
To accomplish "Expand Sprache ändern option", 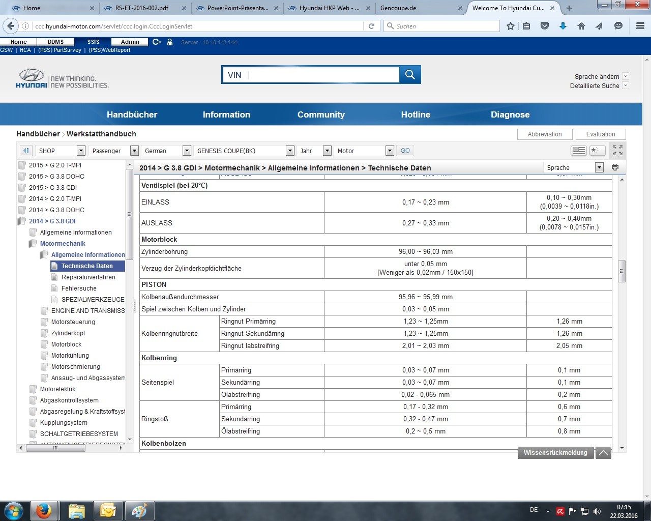I will pyautogui.click(x=626, y=76).
